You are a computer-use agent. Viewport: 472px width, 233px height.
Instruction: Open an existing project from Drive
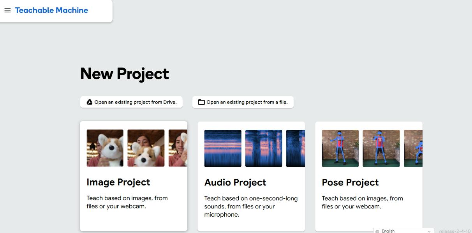pyautogui.click(x=135, y=102)
